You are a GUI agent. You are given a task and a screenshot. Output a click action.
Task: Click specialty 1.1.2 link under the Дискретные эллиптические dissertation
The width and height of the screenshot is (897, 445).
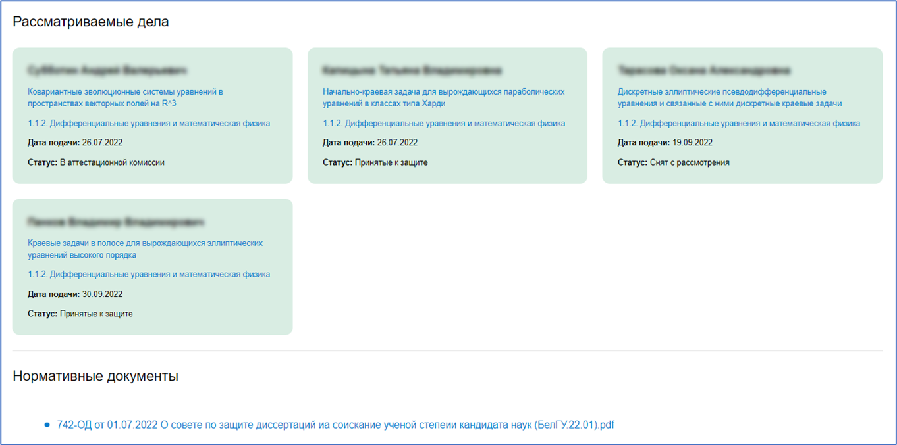738,123
